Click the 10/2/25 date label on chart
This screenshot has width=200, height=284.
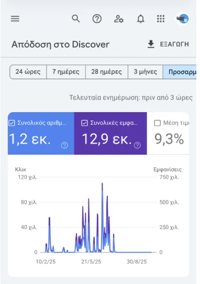[46, 261]
